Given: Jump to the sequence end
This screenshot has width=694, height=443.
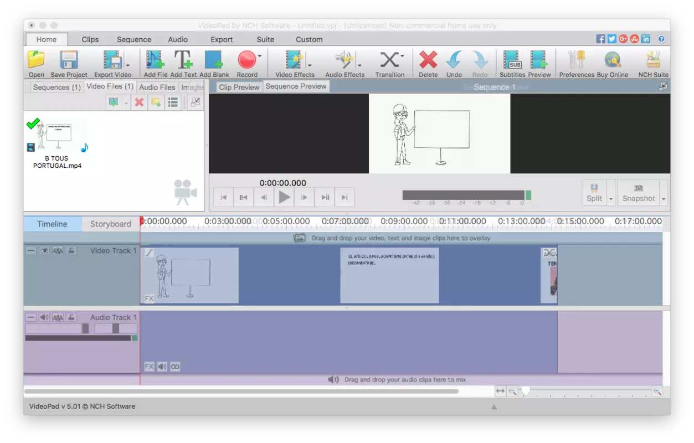Looking at the screenshot, I should [345, 197].
